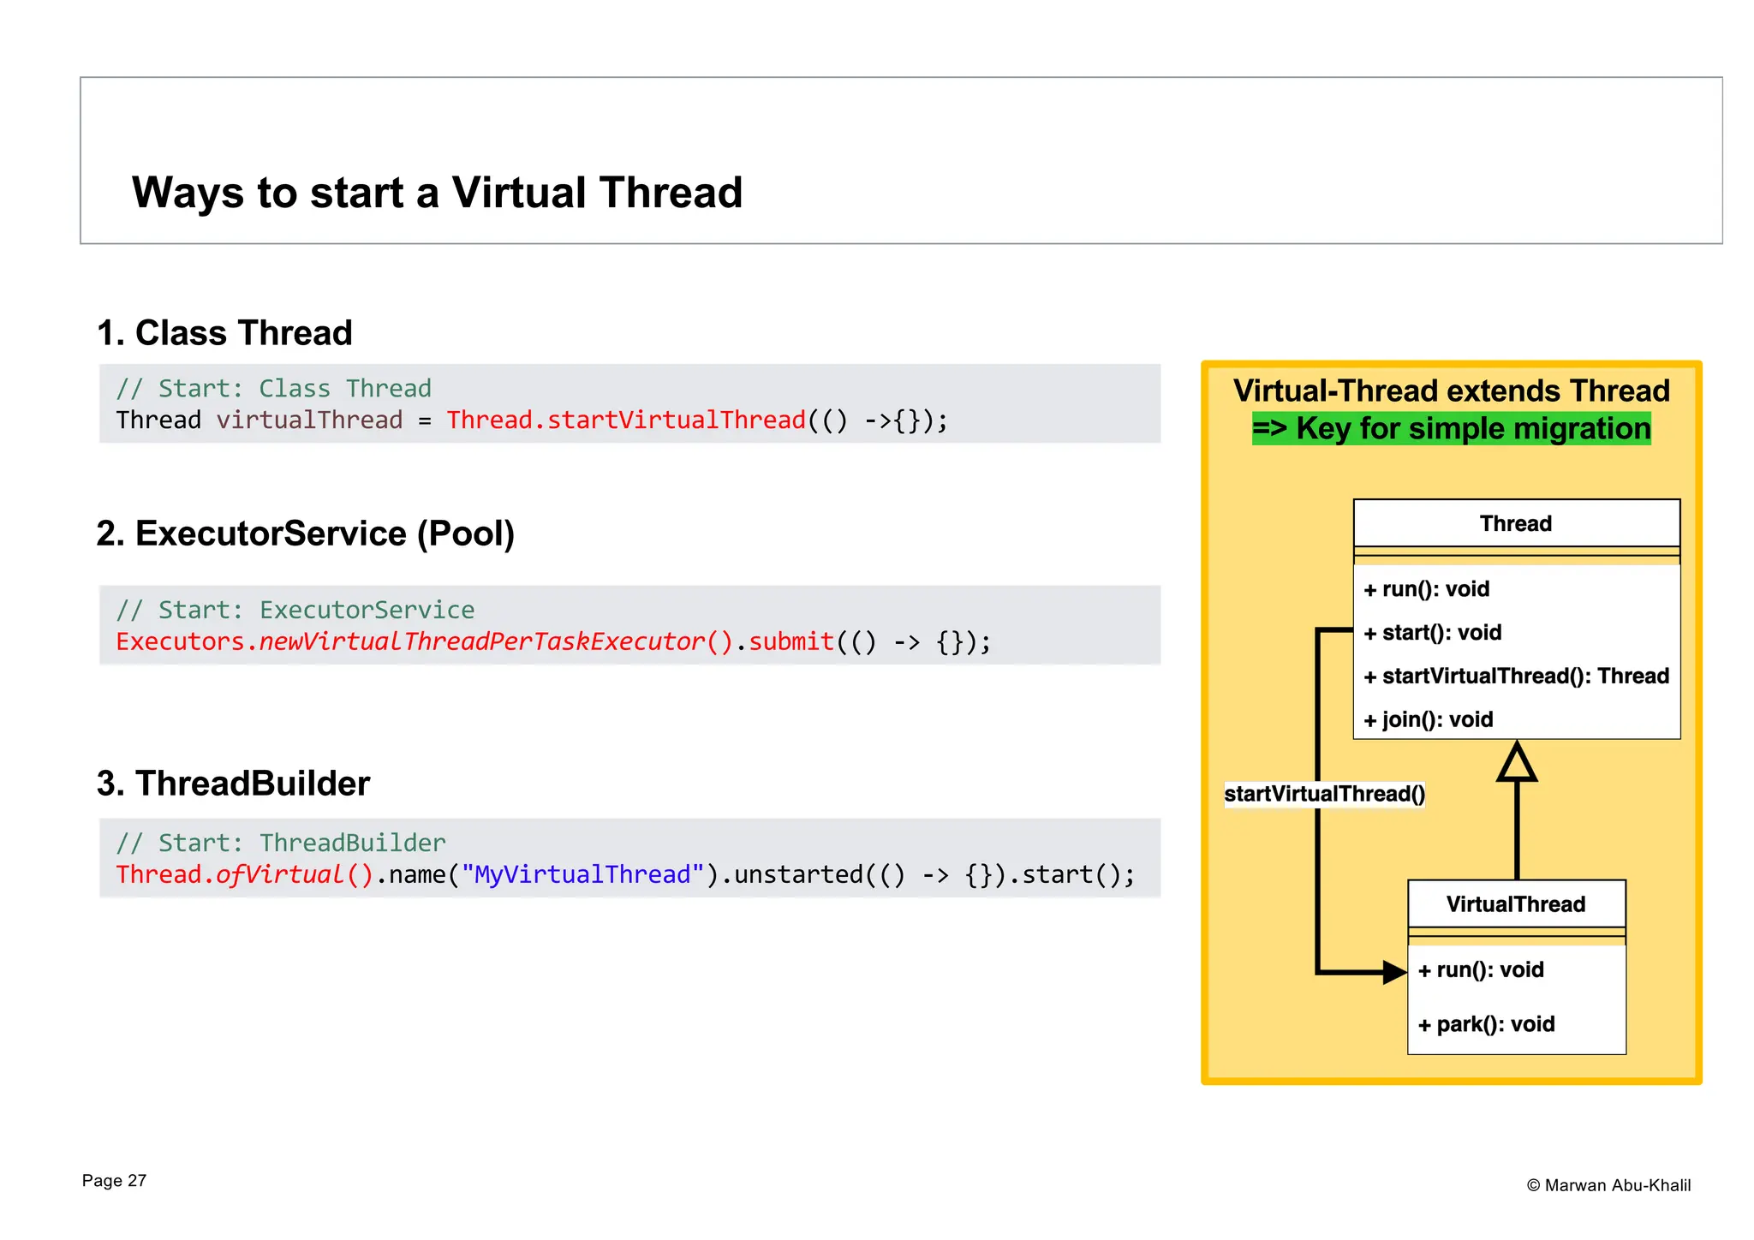Image resolution: width=1754 pixels, height=1240 pixels.
Task: Select the Thread class header box
Action: click(x=1516, y=523)
